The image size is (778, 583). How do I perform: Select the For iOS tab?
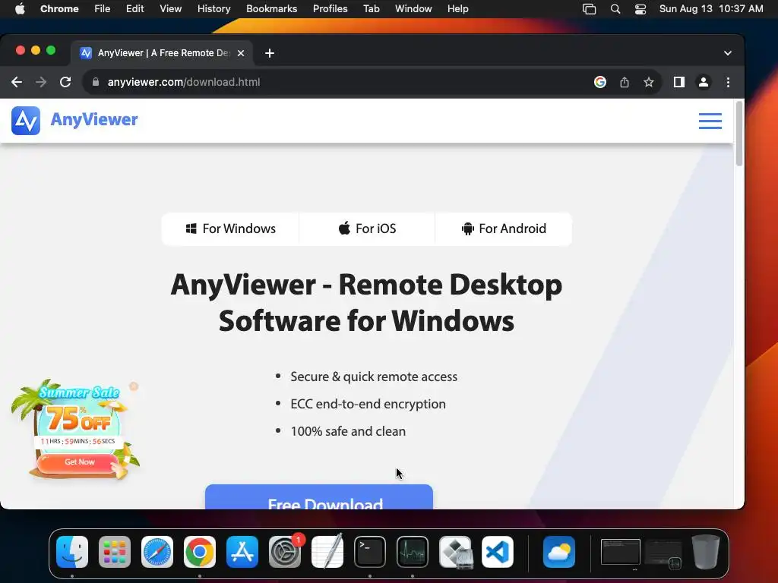pyautogui.click(x=367, y=228)
